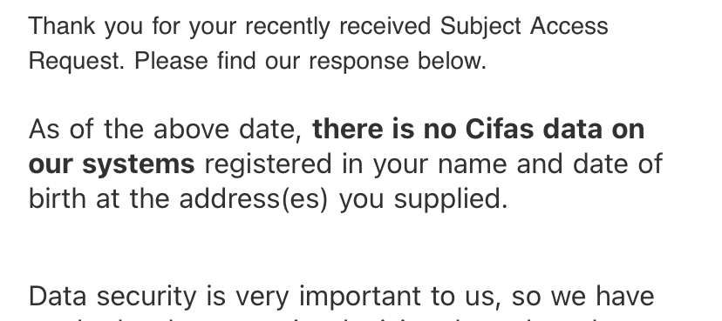
Task: Click "in your name and" text
Action: [x=453, y=165]
